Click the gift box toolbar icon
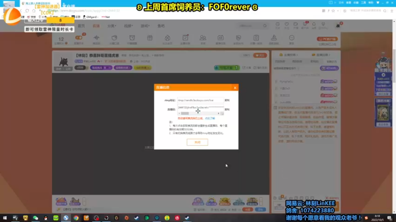The width and height of the screenshot is (396, 222). pos(150,38)
